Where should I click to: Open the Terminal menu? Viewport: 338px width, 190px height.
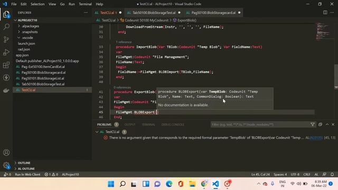(x=85, y=4)
